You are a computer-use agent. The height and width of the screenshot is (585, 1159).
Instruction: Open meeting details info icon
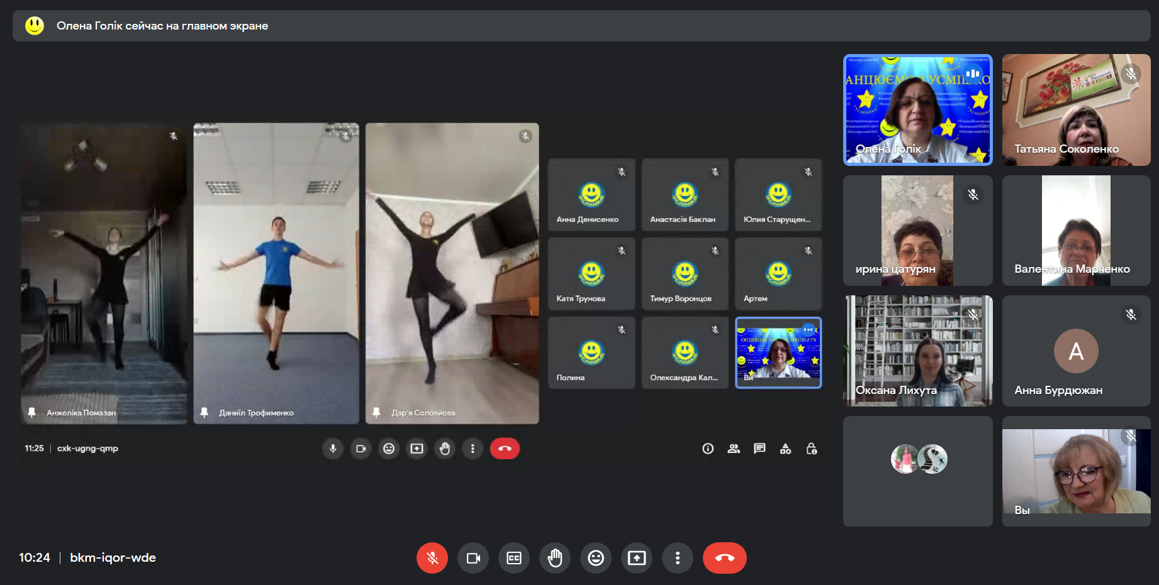(708, 449)
